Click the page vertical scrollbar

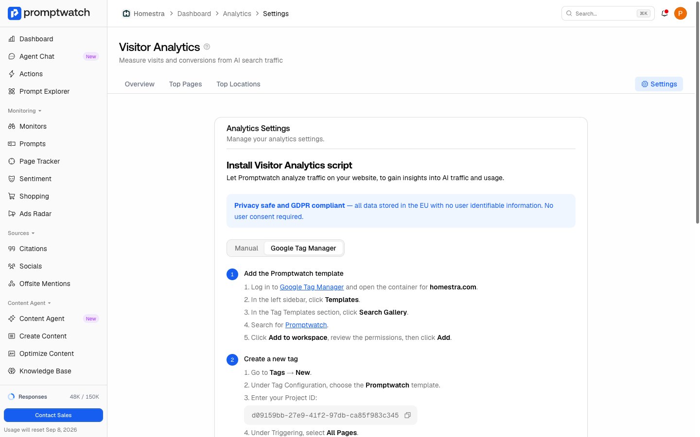click(x=698, y=112)
